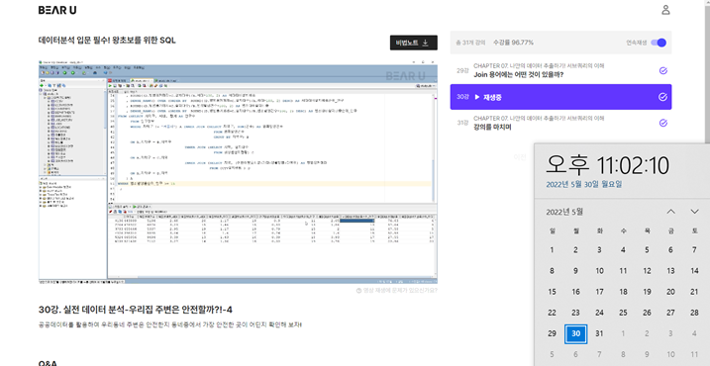Image resolution: width=710 pixels, height=366 pixels.
Task: Select May 29 in the calendar
Action: click(x=552, y=334)
